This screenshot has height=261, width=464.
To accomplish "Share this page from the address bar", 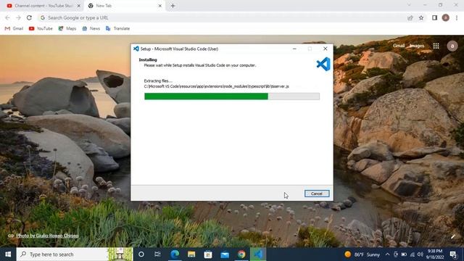I will click(x=410, y=17).
